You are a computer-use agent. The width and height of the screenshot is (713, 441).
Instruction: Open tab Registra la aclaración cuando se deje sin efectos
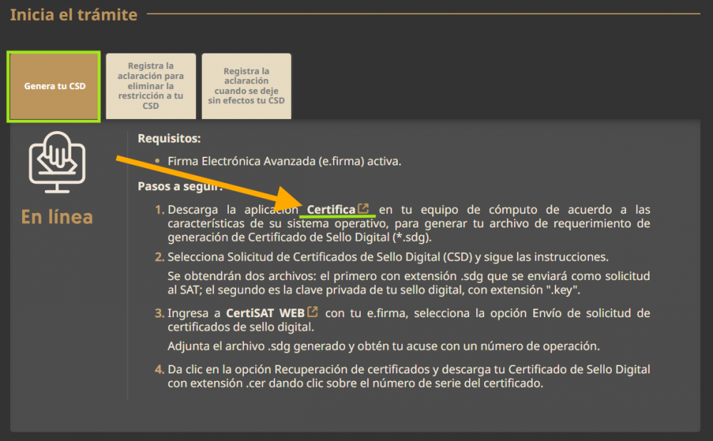[x=247, y=86]
